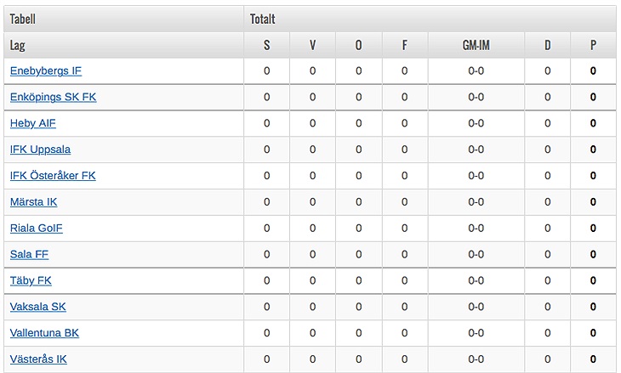The width and height of the screenshot is (621, 373).
Task: Open the Riala GoIF team link
Action: [36, 229]
